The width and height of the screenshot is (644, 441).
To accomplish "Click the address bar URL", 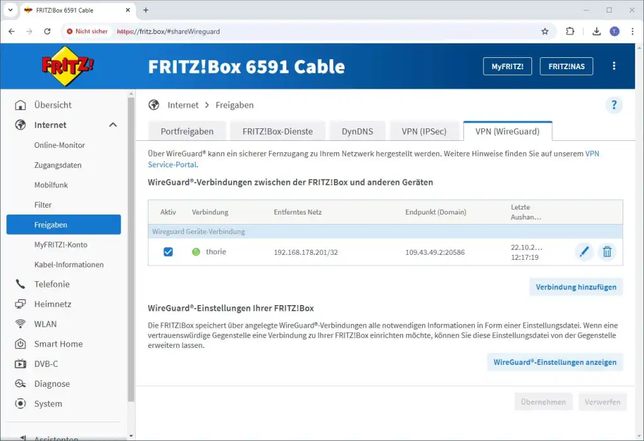I will pos(169,31).
